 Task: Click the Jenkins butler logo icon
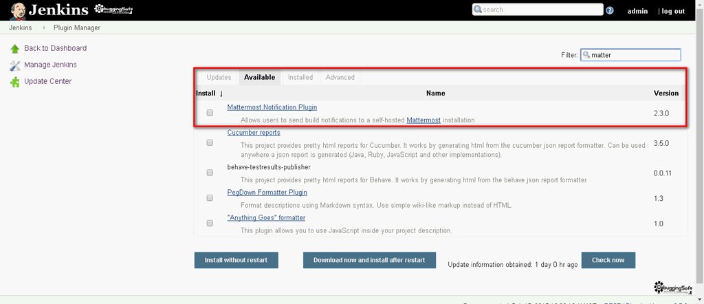pos(18,10)
